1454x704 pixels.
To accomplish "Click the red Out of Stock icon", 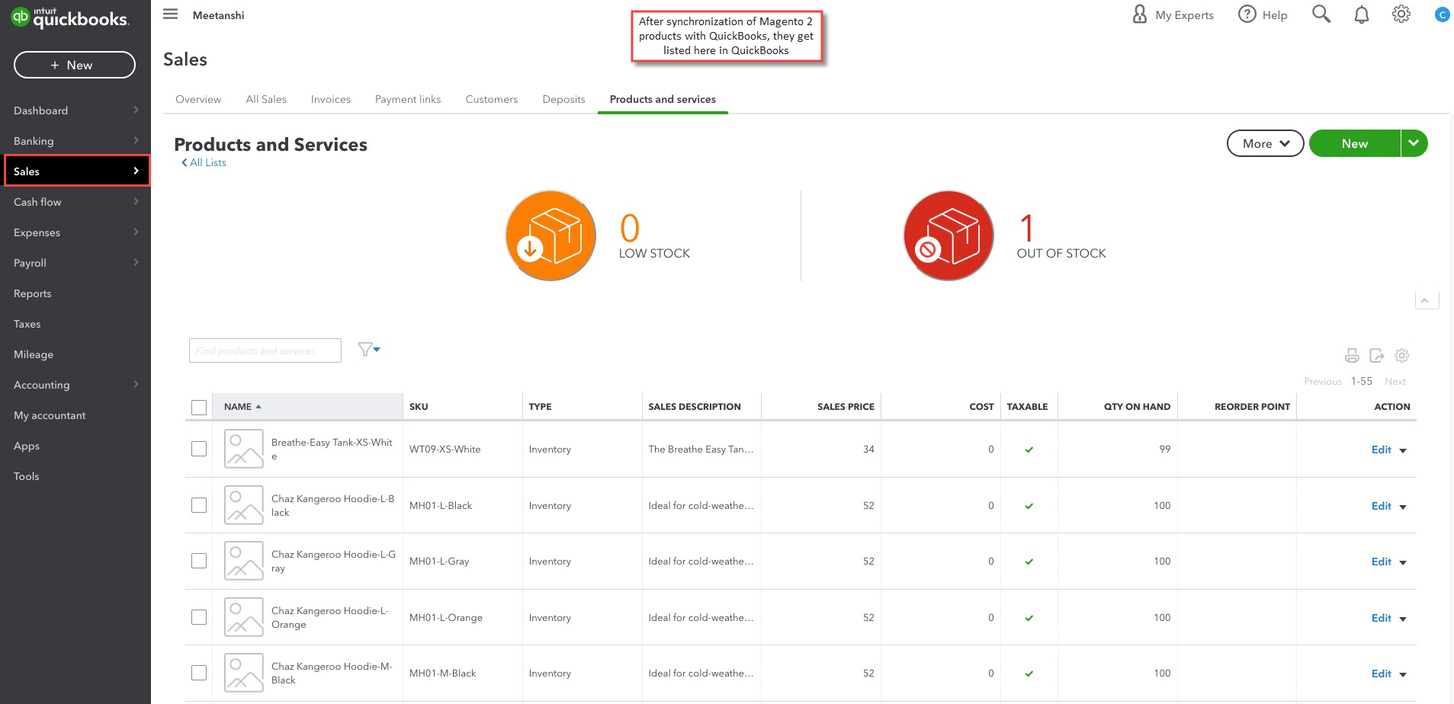I will click(x=948, y=235).
